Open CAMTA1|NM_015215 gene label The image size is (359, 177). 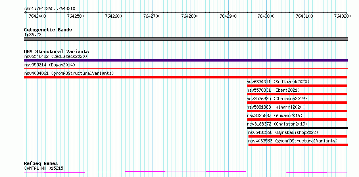click(44, 169)
